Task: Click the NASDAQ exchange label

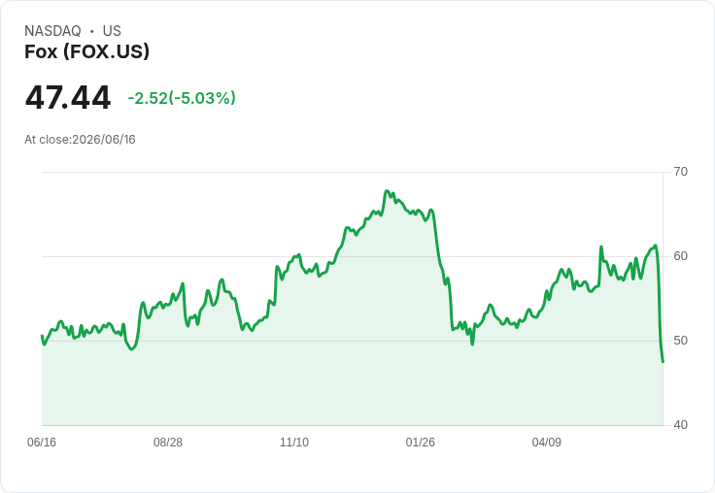Action: coord(52,31)
